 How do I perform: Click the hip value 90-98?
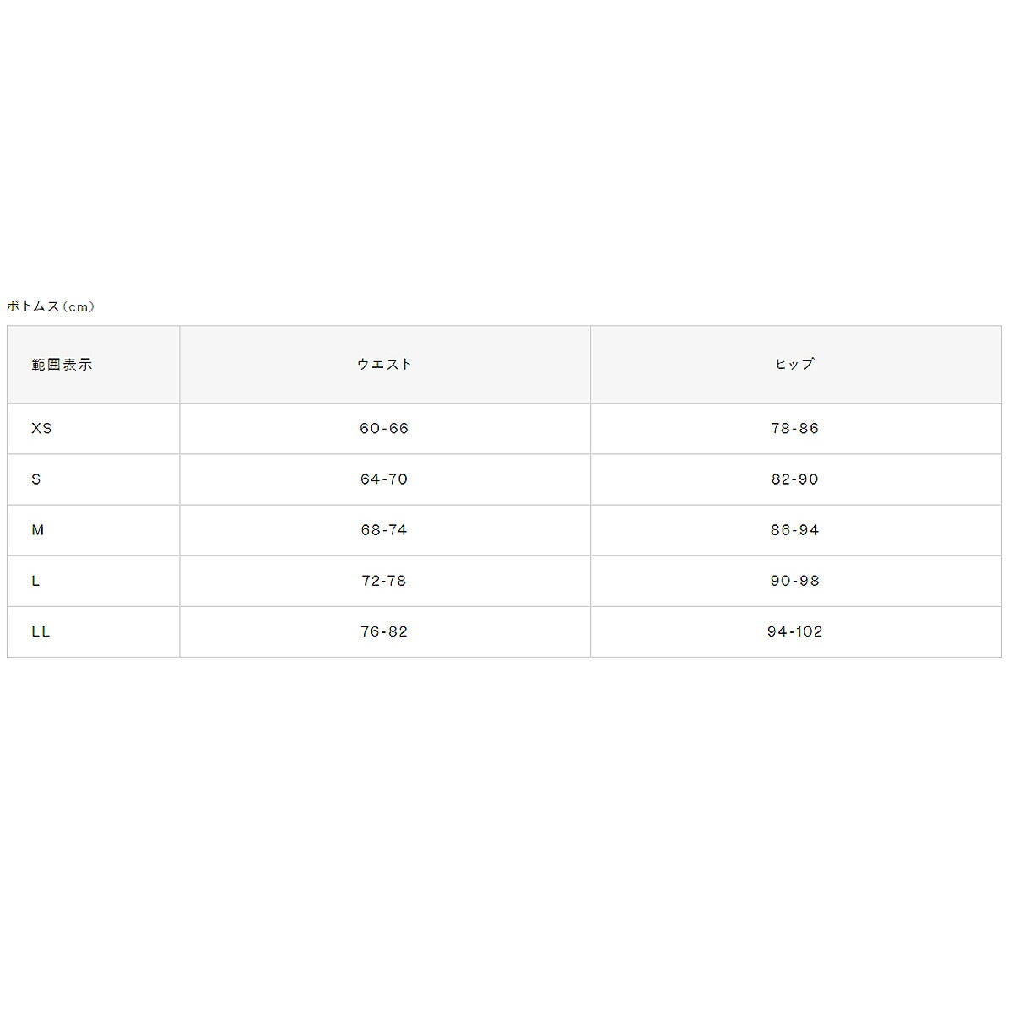pos(795,581)
